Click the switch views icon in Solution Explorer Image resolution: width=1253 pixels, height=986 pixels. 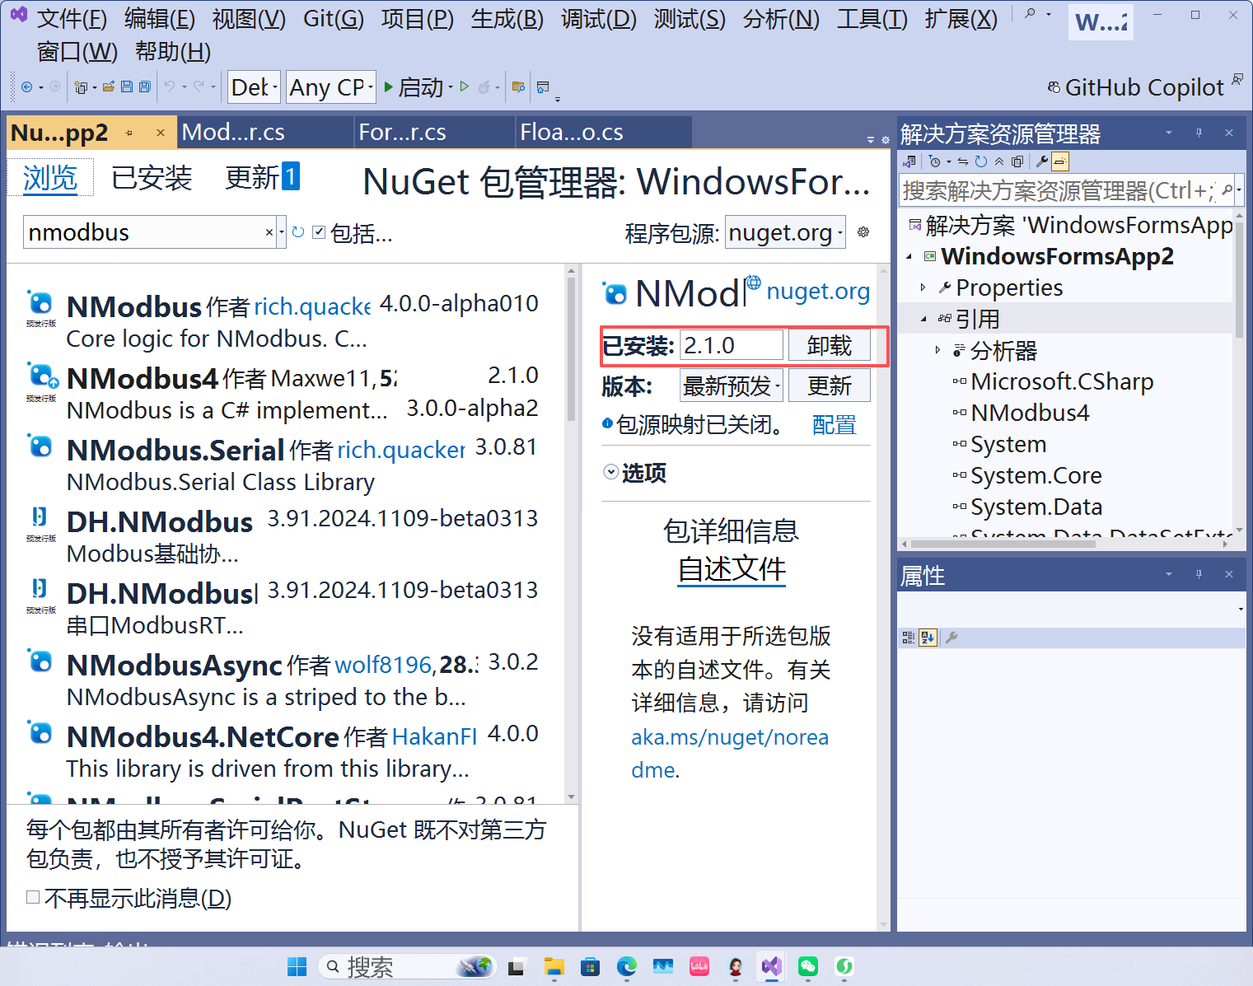point(909,161)
